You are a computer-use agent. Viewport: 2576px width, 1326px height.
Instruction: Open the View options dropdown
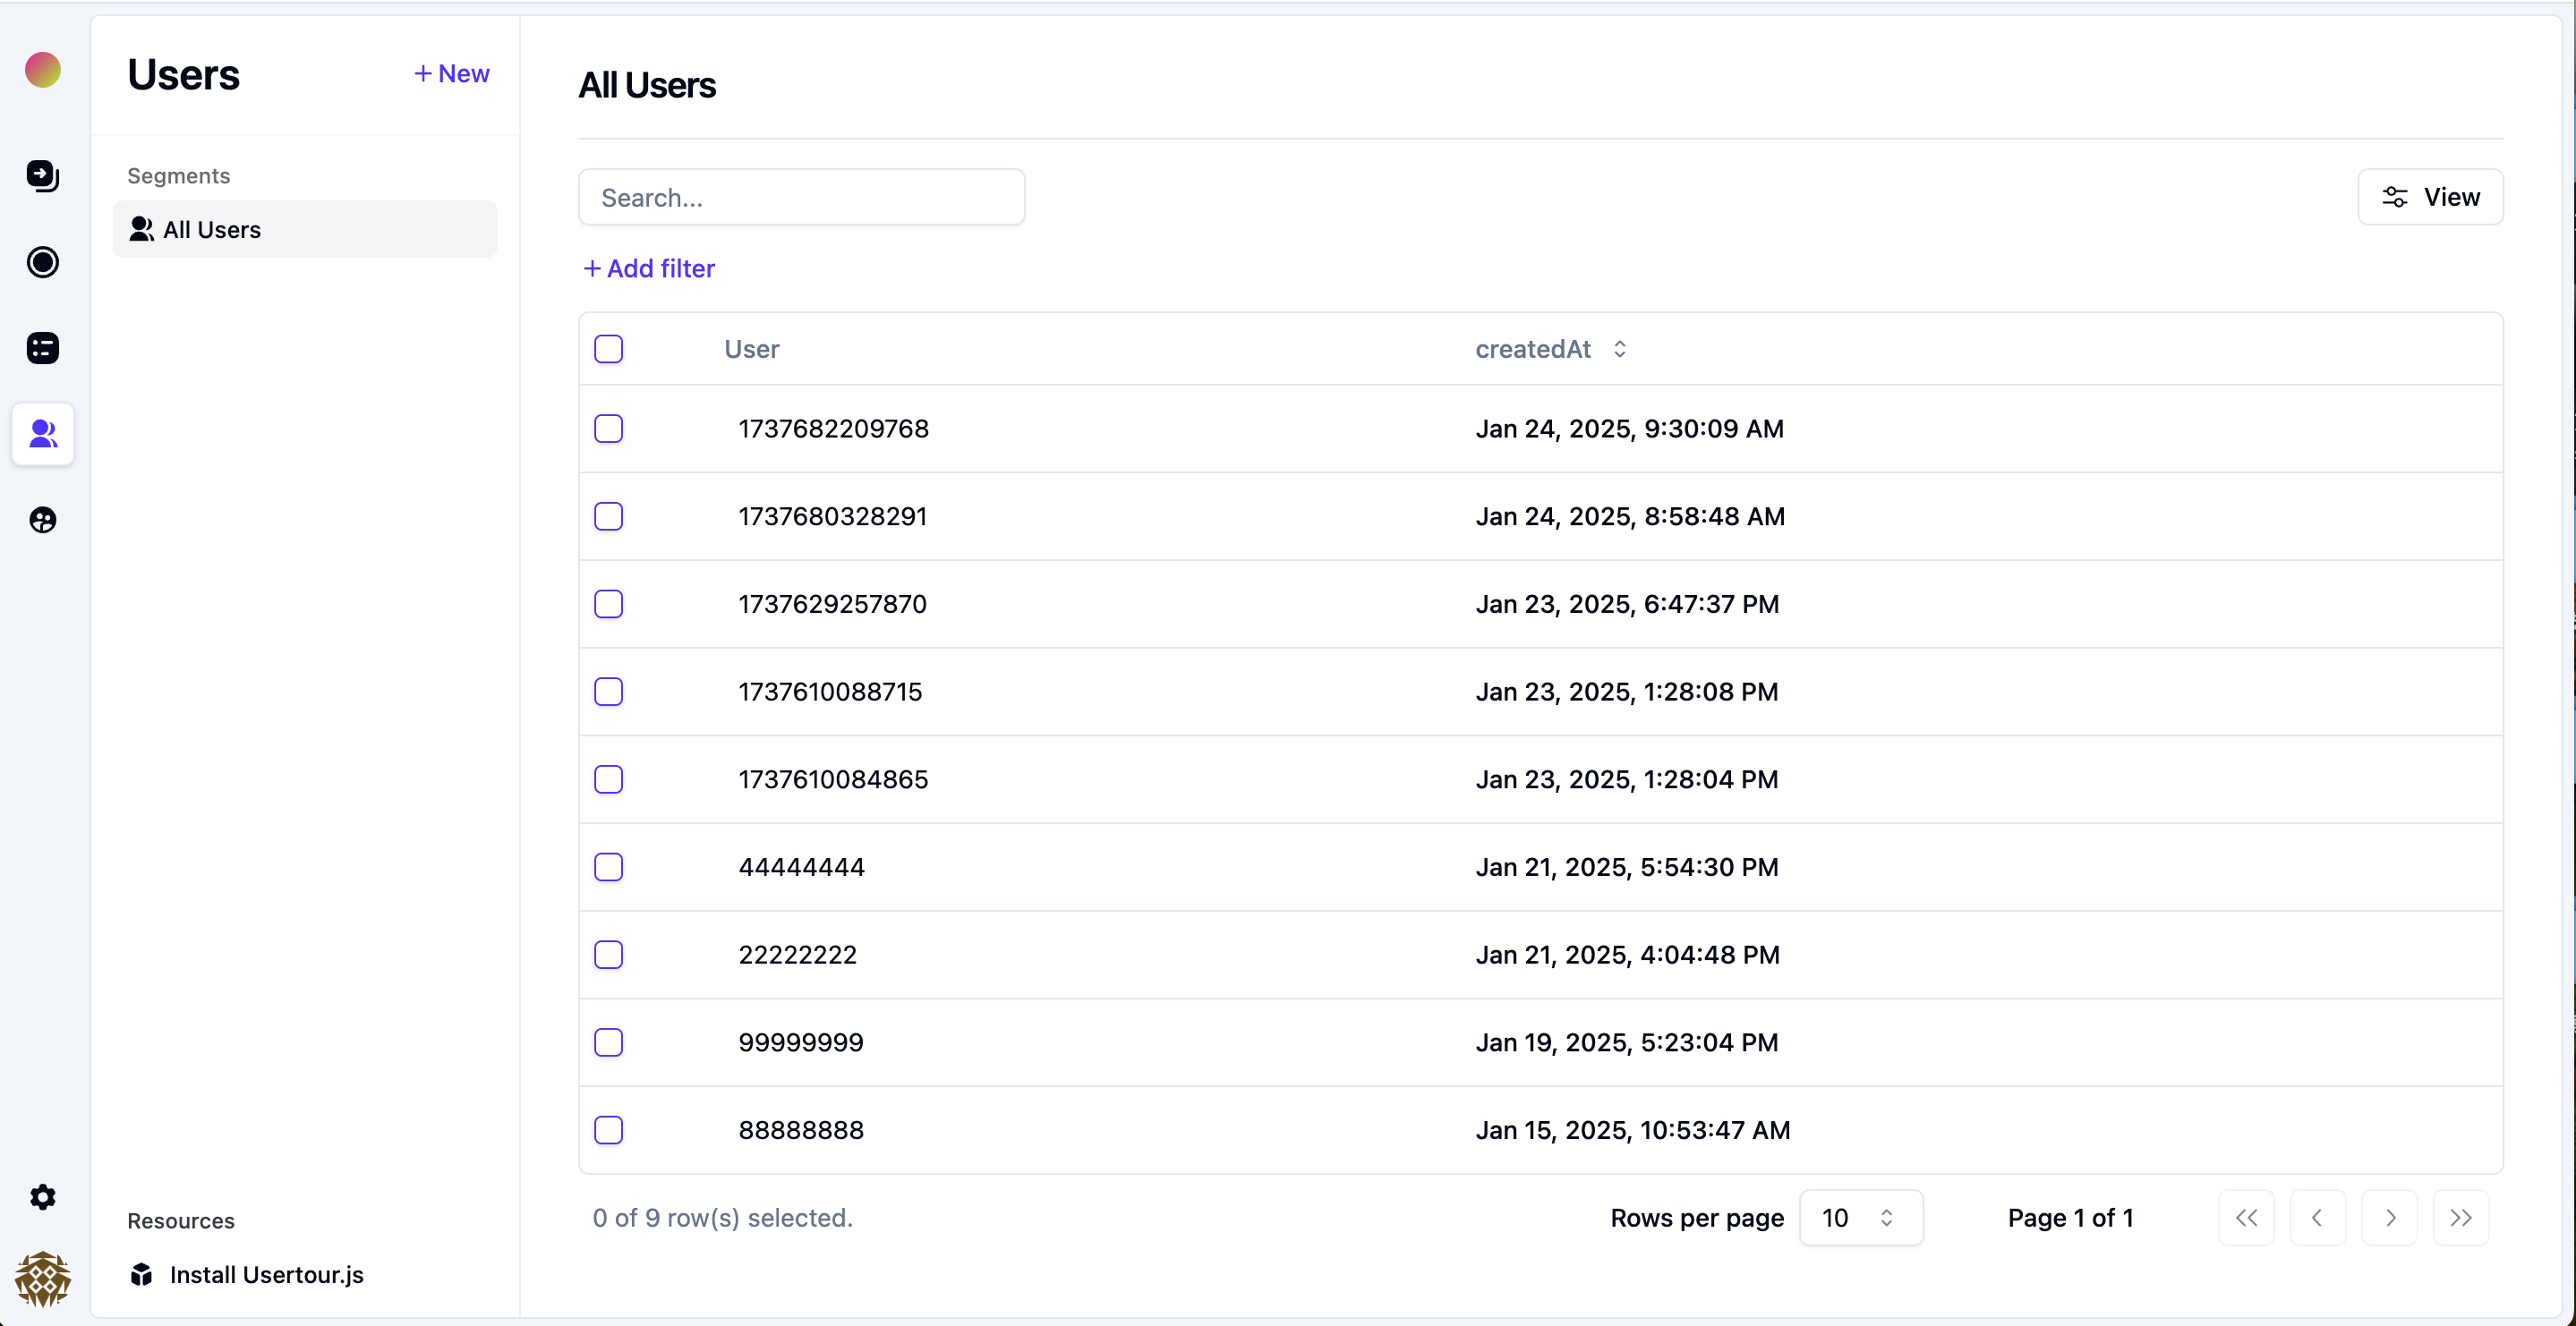(2430, 197)
